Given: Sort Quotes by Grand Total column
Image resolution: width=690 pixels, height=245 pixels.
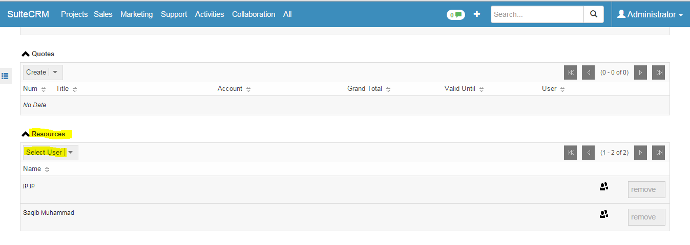Looking at the screenshot, I should click(x=369, y=89).
